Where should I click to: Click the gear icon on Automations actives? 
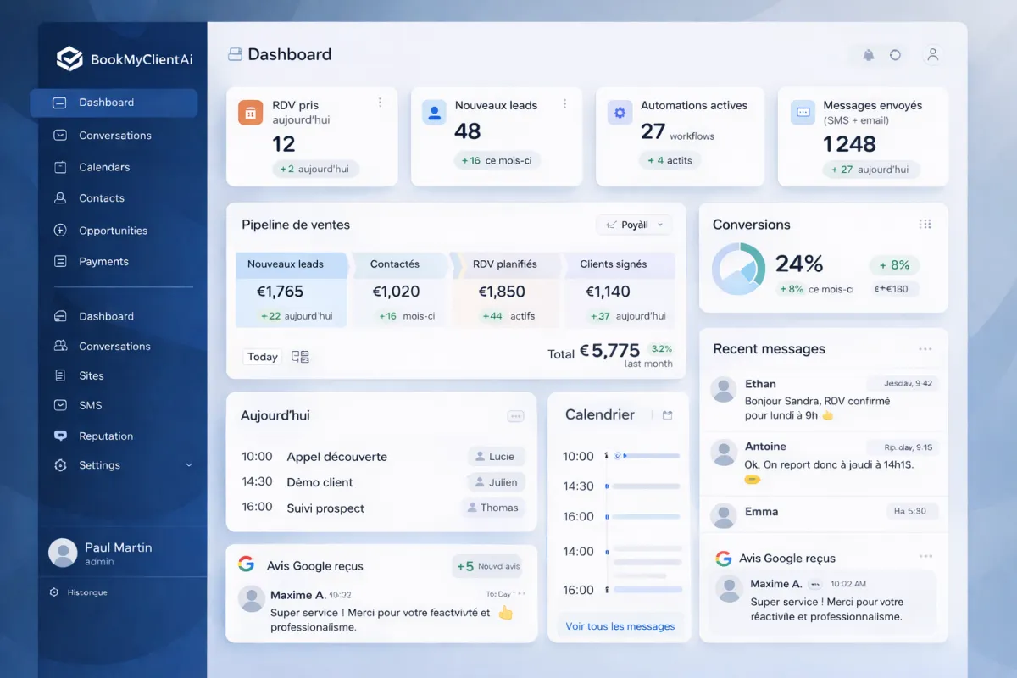620,112
